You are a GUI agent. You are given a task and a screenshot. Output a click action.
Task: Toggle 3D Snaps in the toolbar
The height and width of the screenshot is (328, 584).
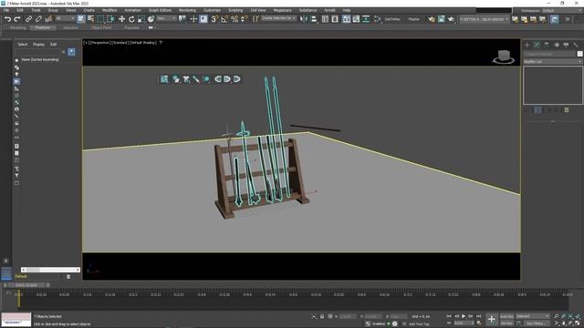click(214, 19)
